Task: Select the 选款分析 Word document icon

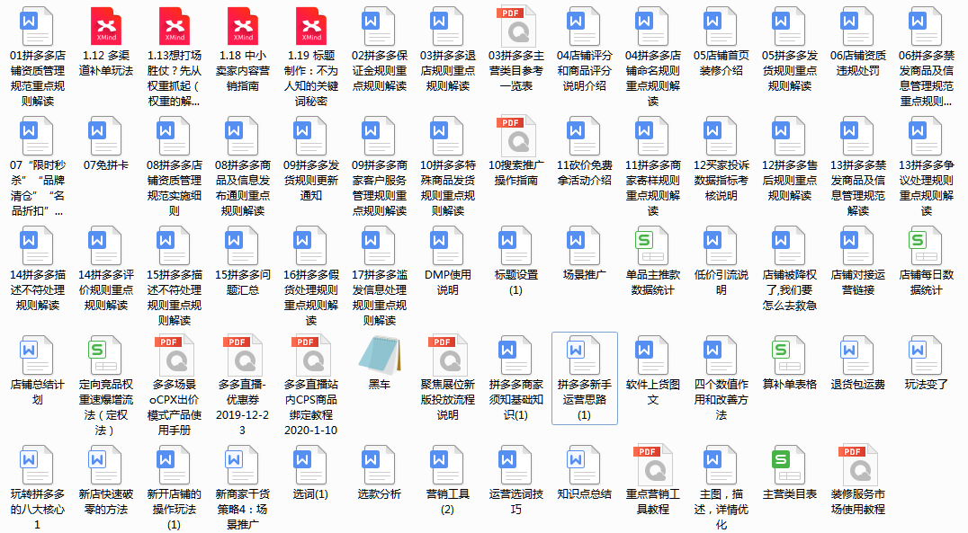Action: 379,466
